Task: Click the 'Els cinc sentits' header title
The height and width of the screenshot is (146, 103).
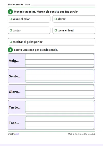Action: click(15, 4)
